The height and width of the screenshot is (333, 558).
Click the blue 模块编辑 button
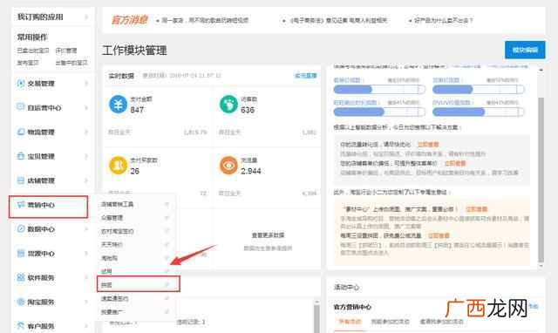pyautogui.click(x=525, y=50)
